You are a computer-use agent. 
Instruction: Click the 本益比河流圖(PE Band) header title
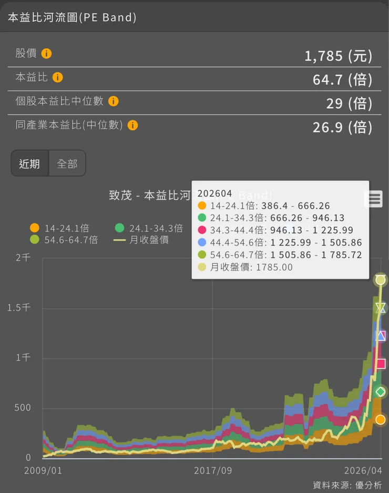click(73, 17)
